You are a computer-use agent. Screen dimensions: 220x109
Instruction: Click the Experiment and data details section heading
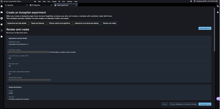click(x=18, y=38)
